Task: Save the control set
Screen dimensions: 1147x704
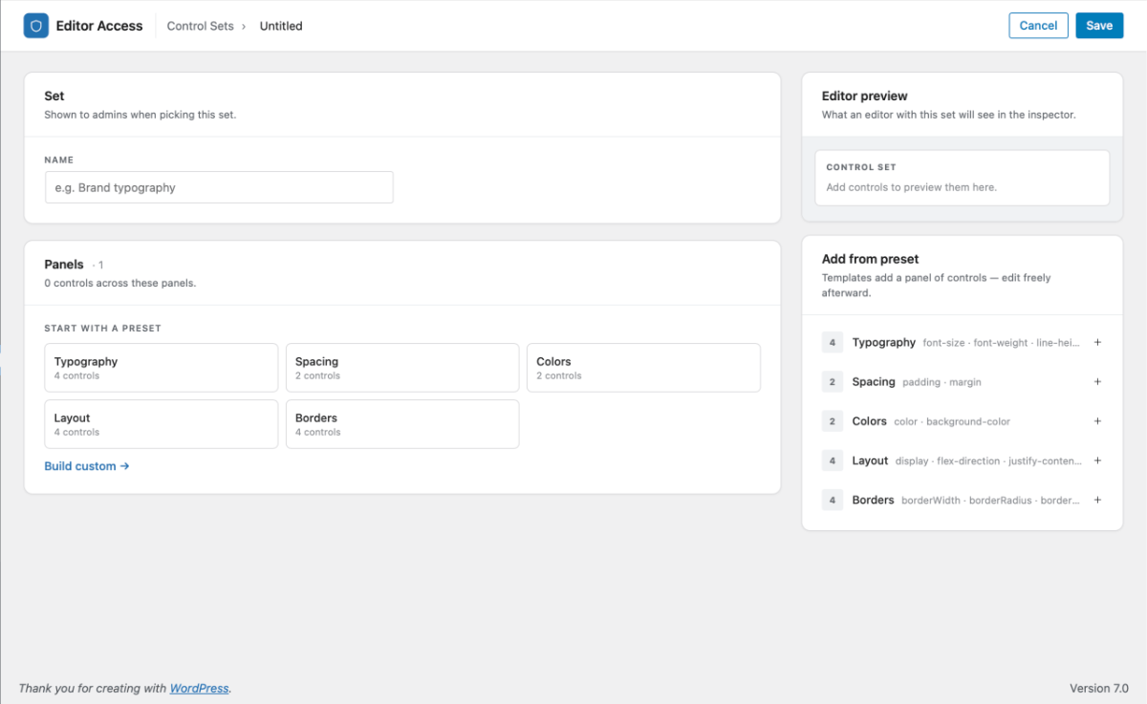Action: (x=1099, y=26)
